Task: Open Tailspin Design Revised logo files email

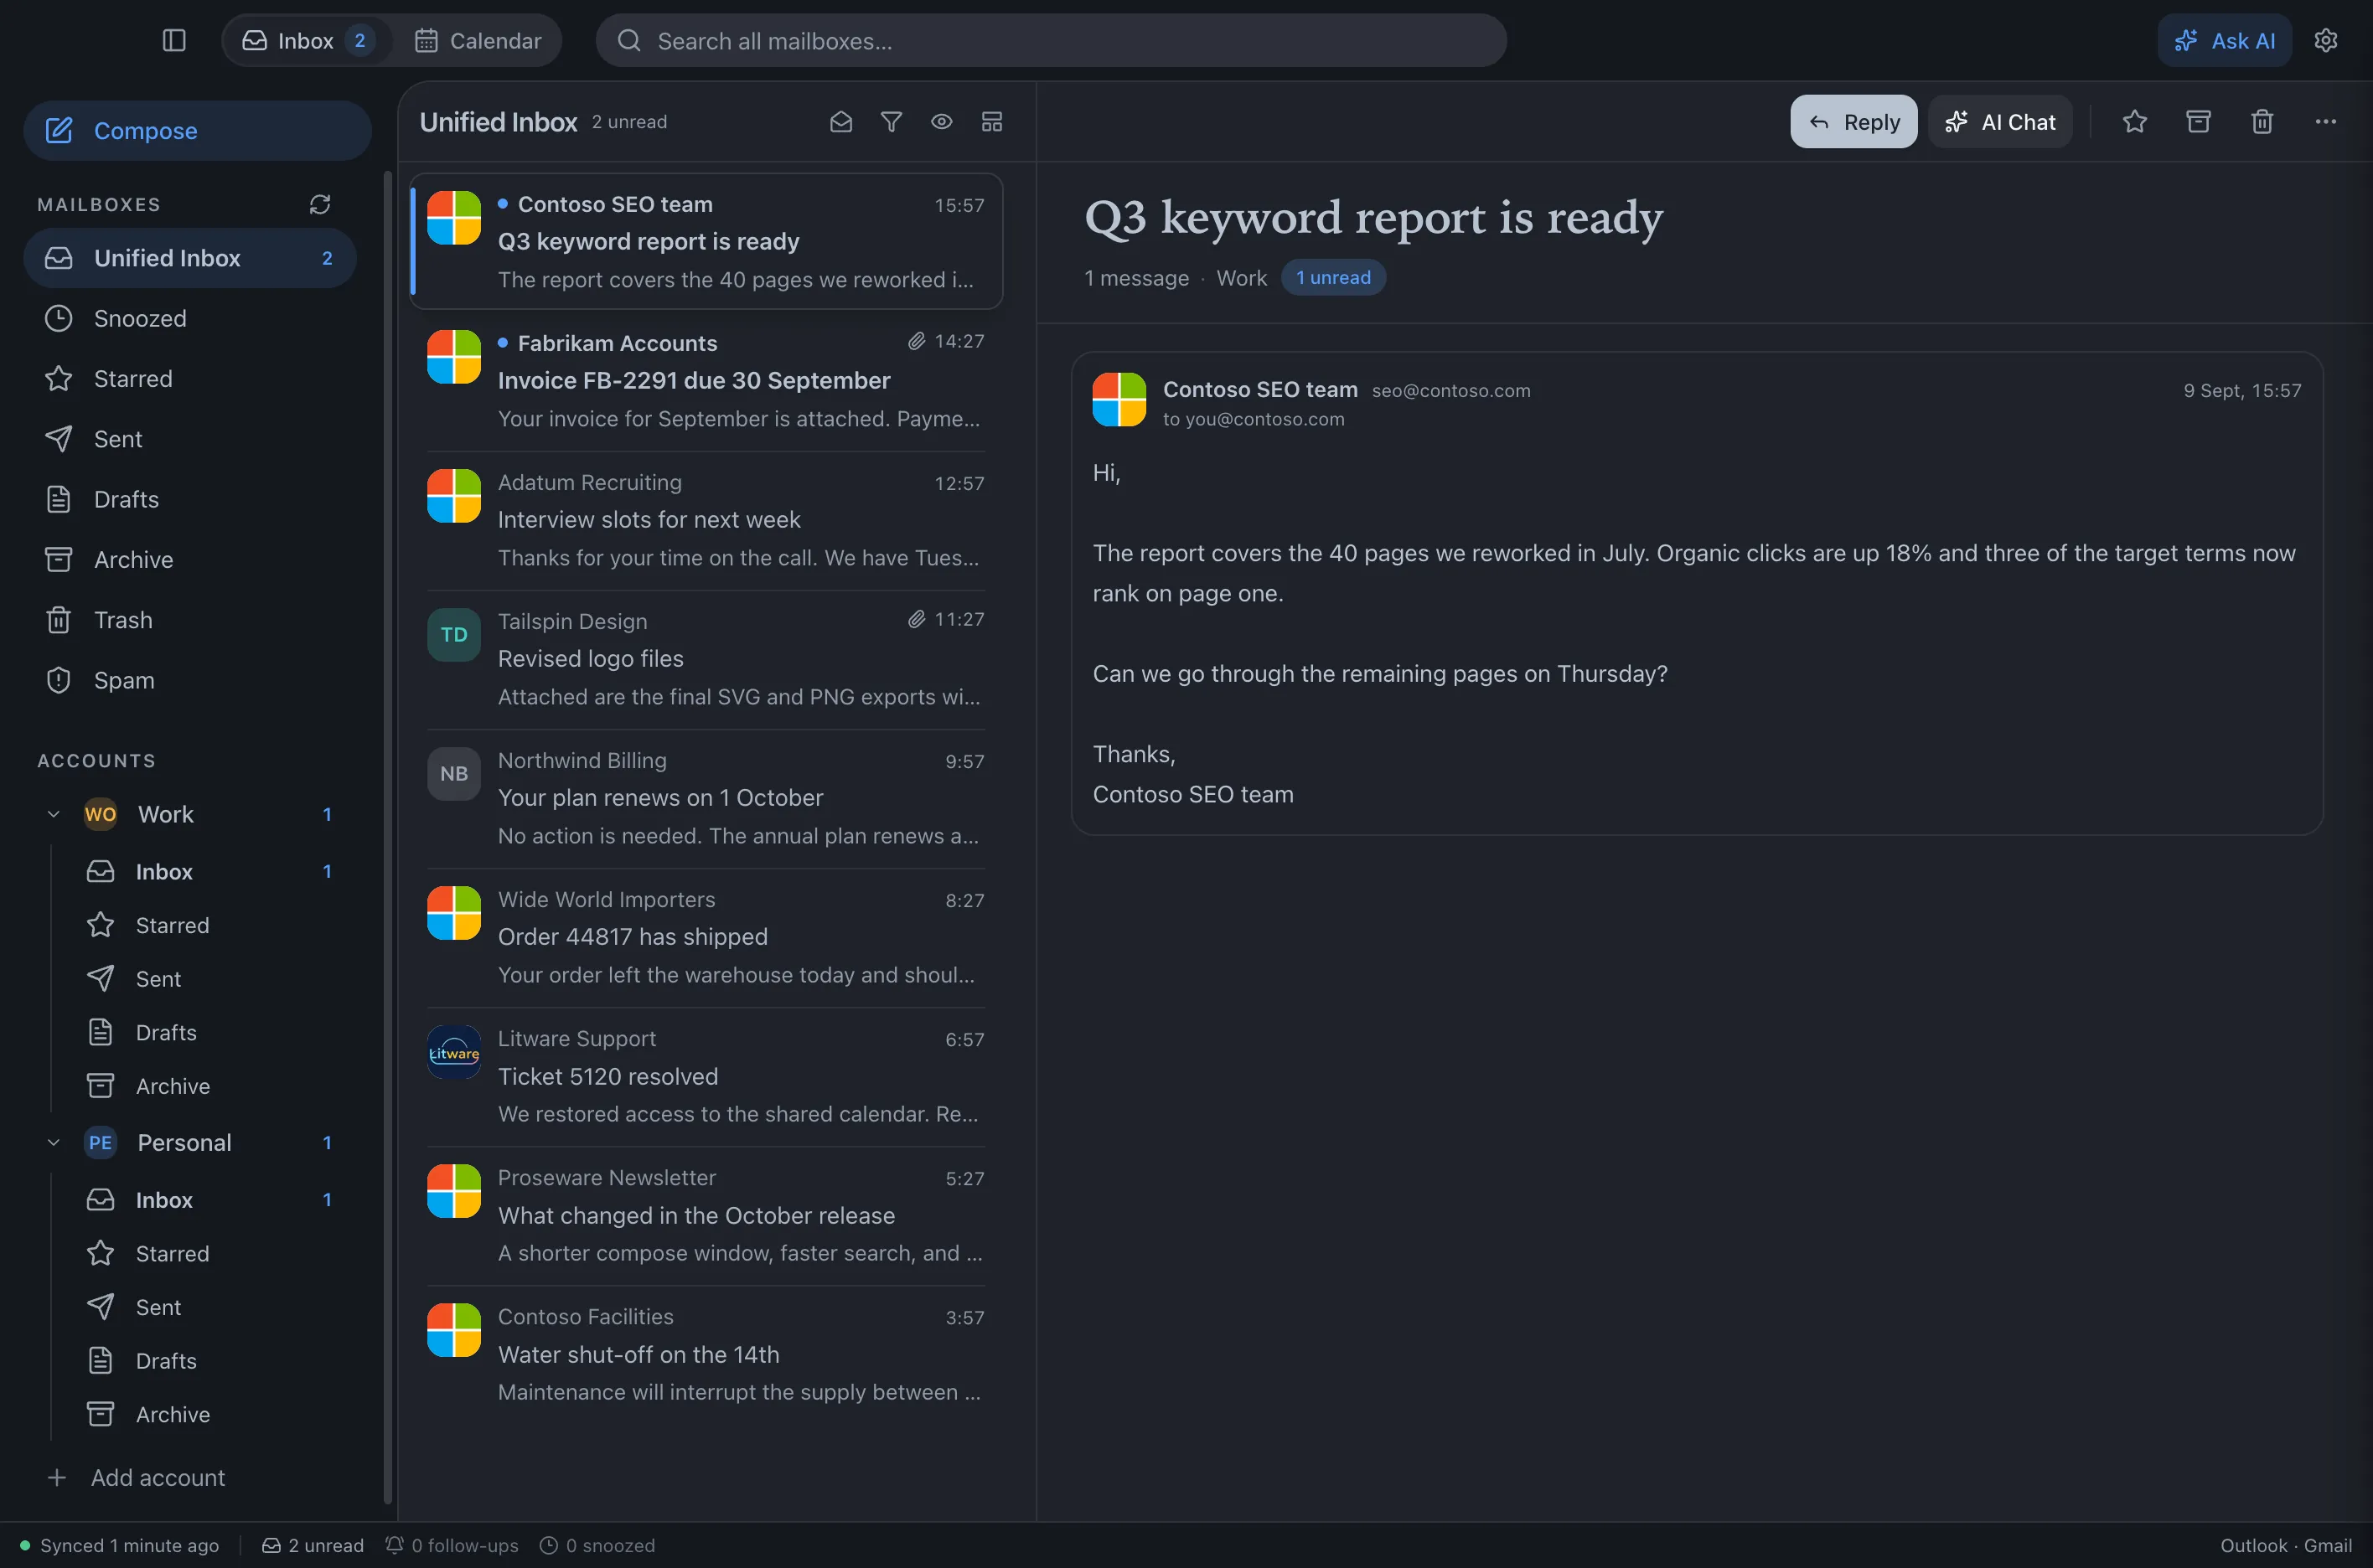Action: pyautogui.click(x=706, y=659)
